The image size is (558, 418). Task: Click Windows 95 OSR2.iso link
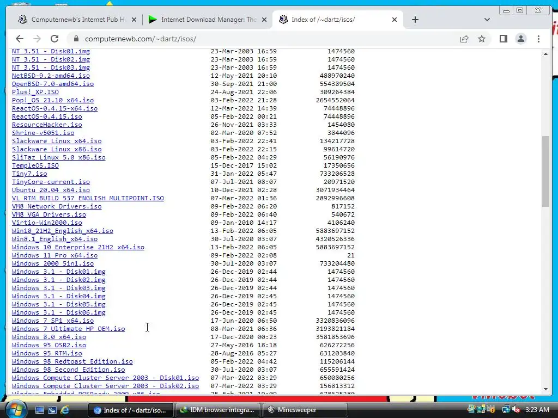click(48, 346)
